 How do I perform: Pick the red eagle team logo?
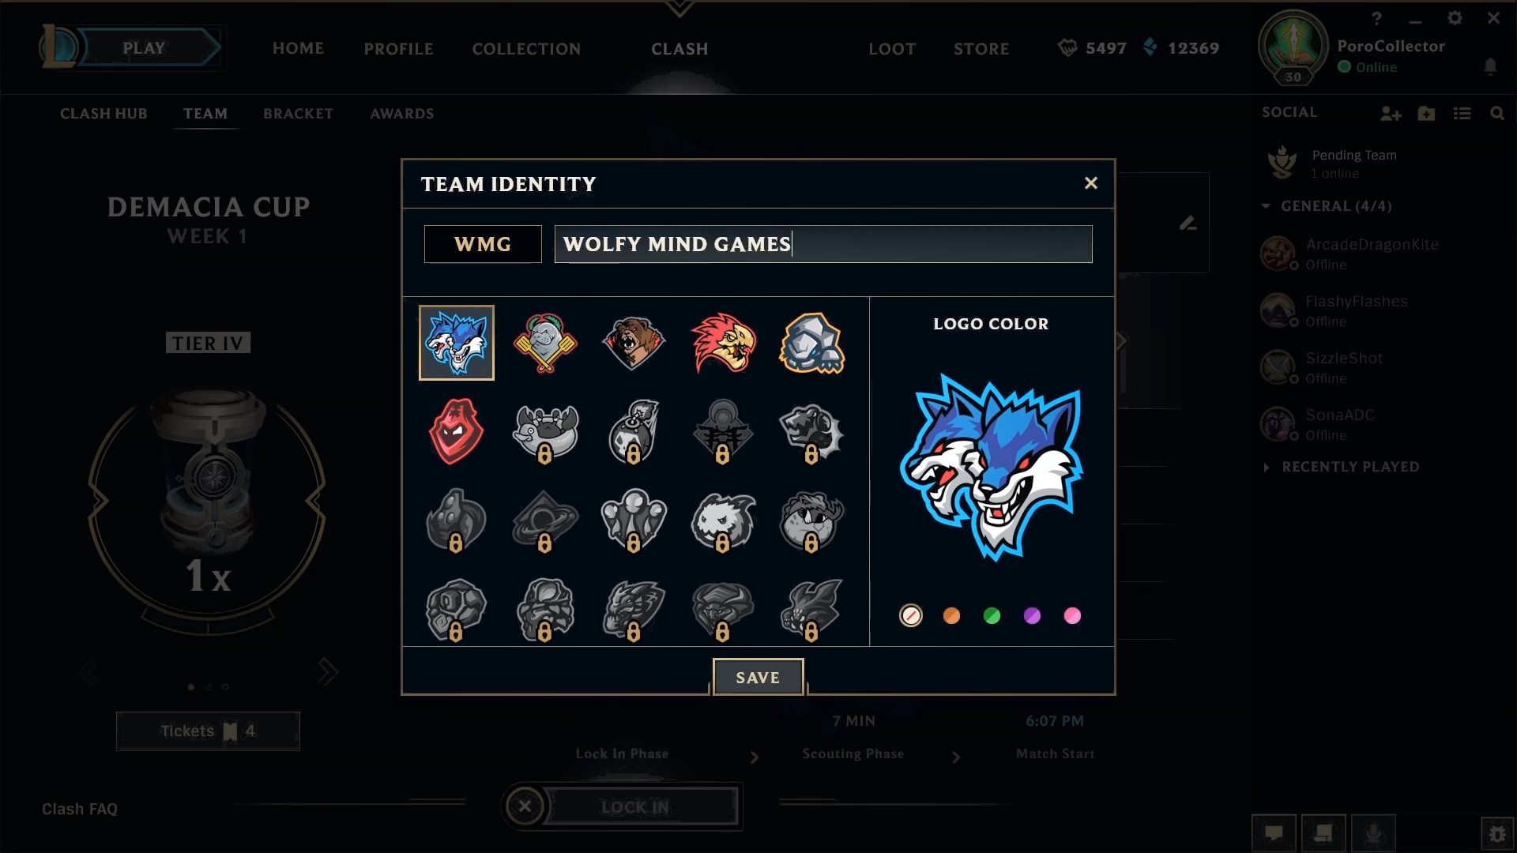coord(723,343)
